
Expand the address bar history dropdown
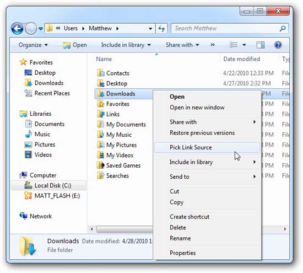[x=150, y=29]
